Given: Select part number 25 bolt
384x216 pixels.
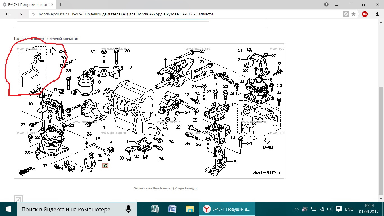Looking at the screenshot, I should [69, 116].
